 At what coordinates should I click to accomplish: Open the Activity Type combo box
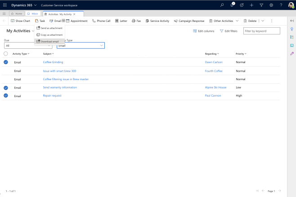point(81,46)
